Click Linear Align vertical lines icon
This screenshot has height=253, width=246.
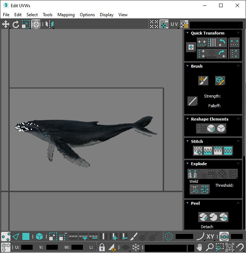(212, 43)
